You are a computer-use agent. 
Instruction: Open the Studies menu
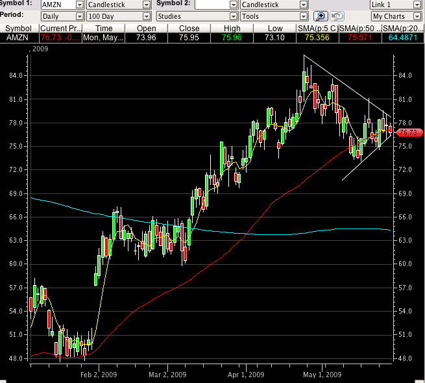point(197,16)
